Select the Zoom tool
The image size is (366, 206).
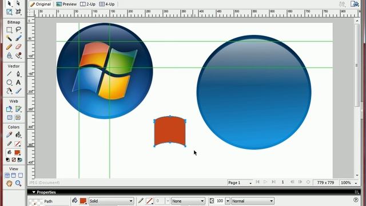click(x=18, y=184)
